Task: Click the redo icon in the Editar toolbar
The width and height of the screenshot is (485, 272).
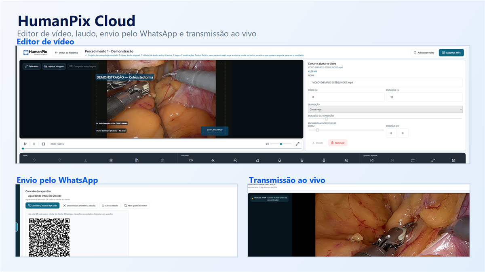Action: (60, 160)
